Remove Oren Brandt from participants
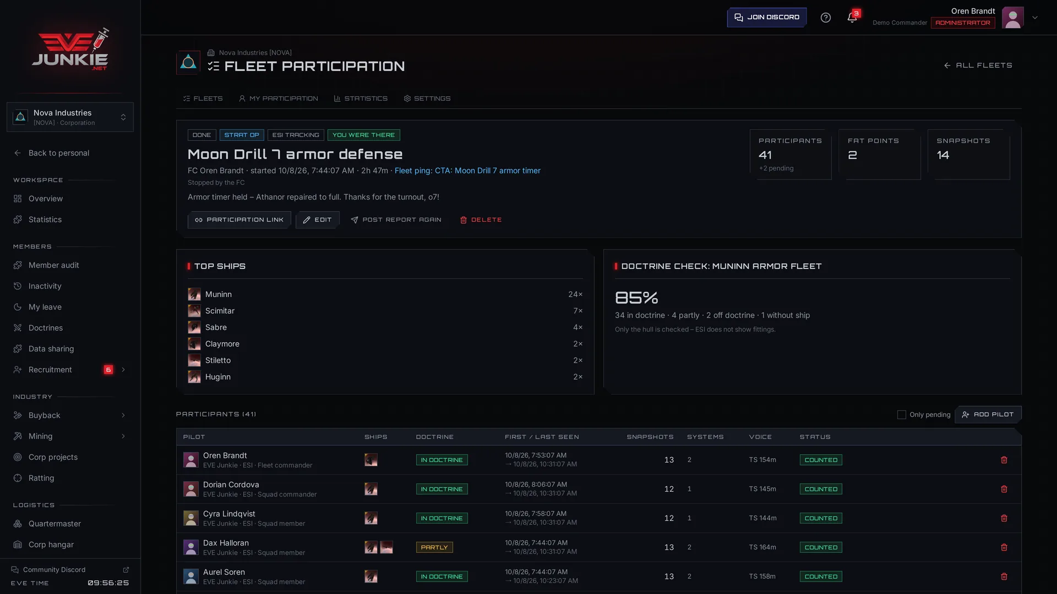The image size is (1057, 594). coord(1004,460)
